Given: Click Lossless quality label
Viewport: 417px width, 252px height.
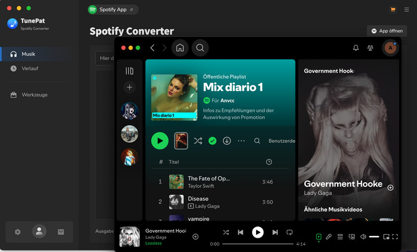Looking at the screenshot, I should [154, 243].
